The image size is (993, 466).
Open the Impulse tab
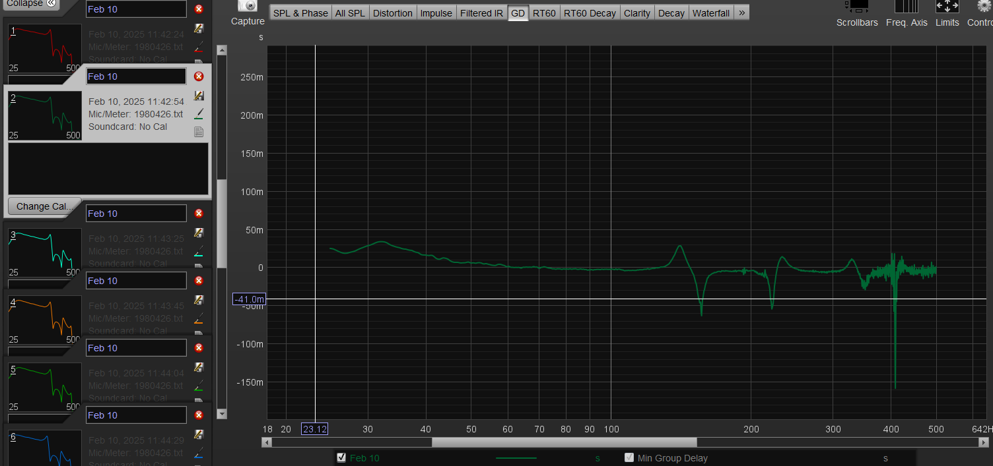(x=436, y=13)
